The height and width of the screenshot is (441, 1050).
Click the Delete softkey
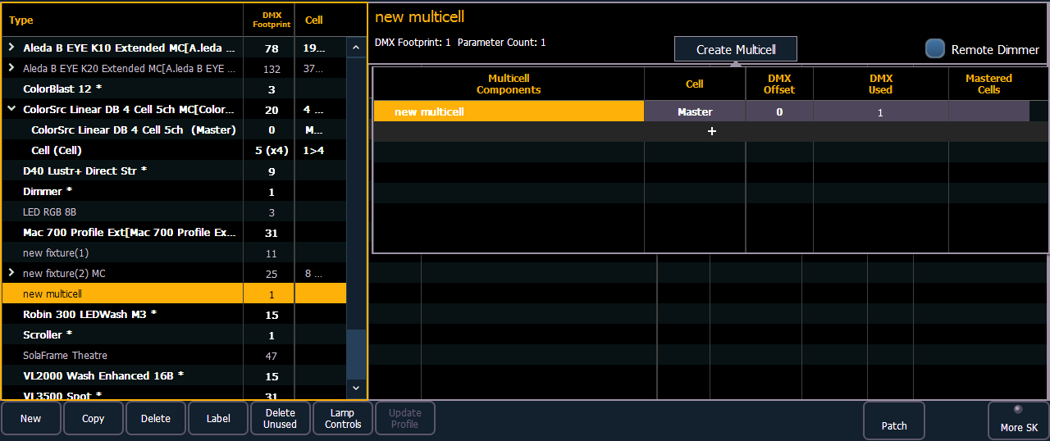[x=156, y=419]
